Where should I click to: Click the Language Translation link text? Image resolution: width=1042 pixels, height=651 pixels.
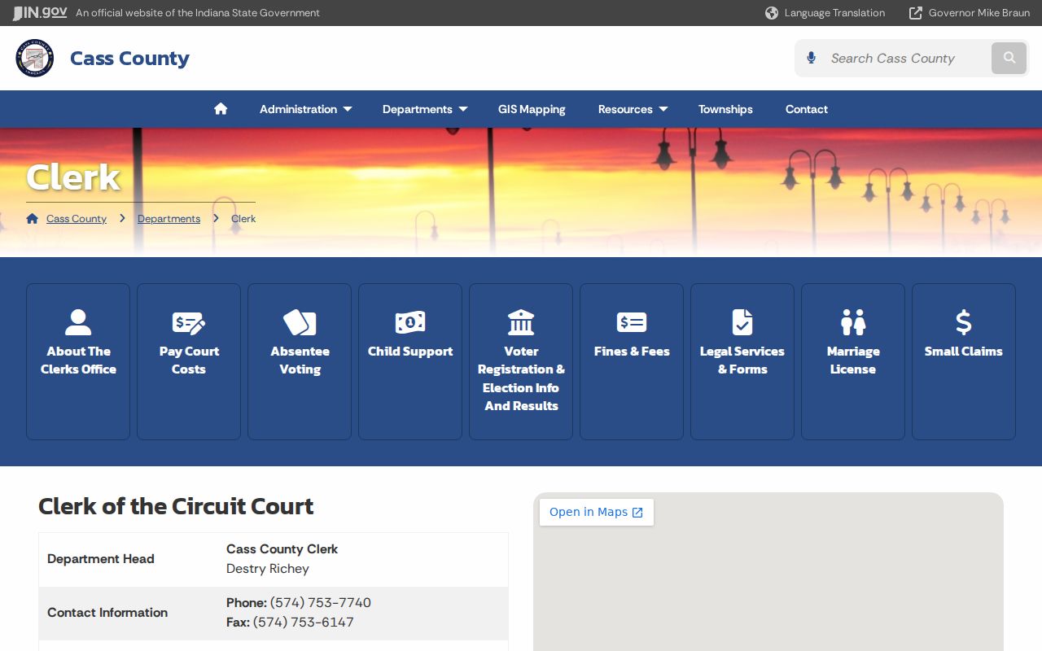click(834, 13)
